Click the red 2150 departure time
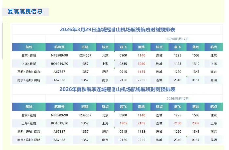 (177, 123)
